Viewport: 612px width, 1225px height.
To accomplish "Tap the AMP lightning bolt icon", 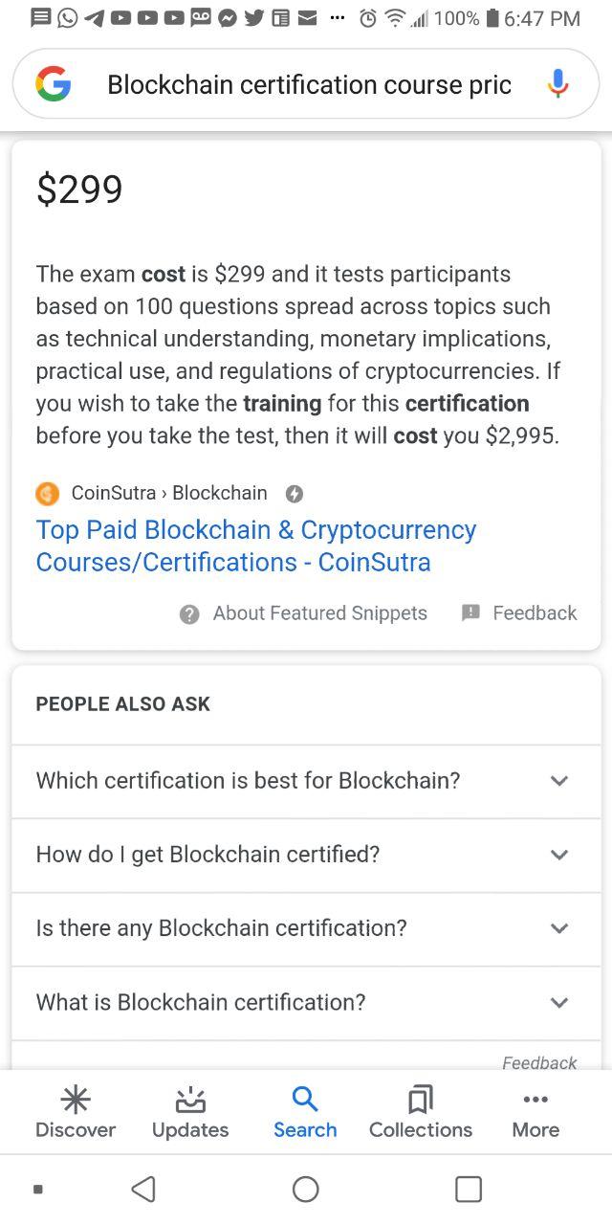I will pyautogui.click(x=295, y=494).
